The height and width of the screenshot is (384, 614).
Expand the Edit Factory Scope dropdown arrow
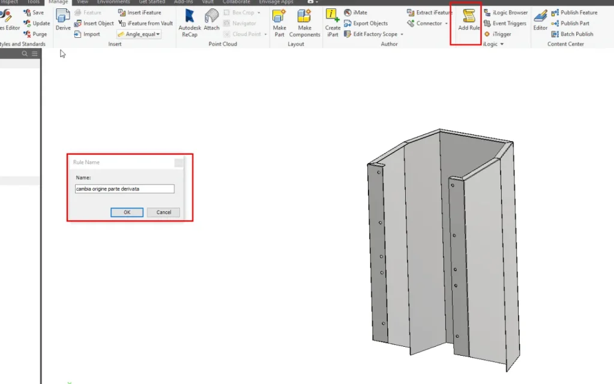click(402, 34)
